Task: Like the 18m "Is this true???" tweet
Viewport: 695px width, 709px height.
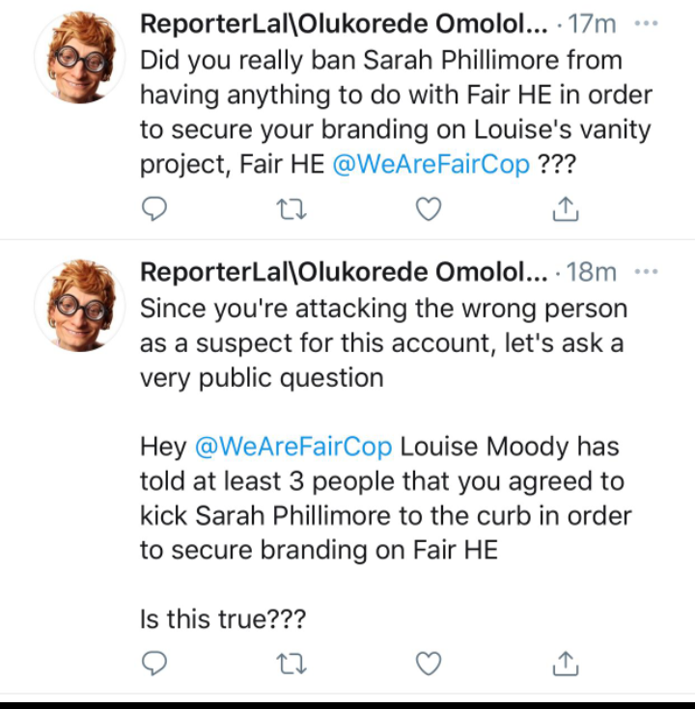Action: point(429,663)
